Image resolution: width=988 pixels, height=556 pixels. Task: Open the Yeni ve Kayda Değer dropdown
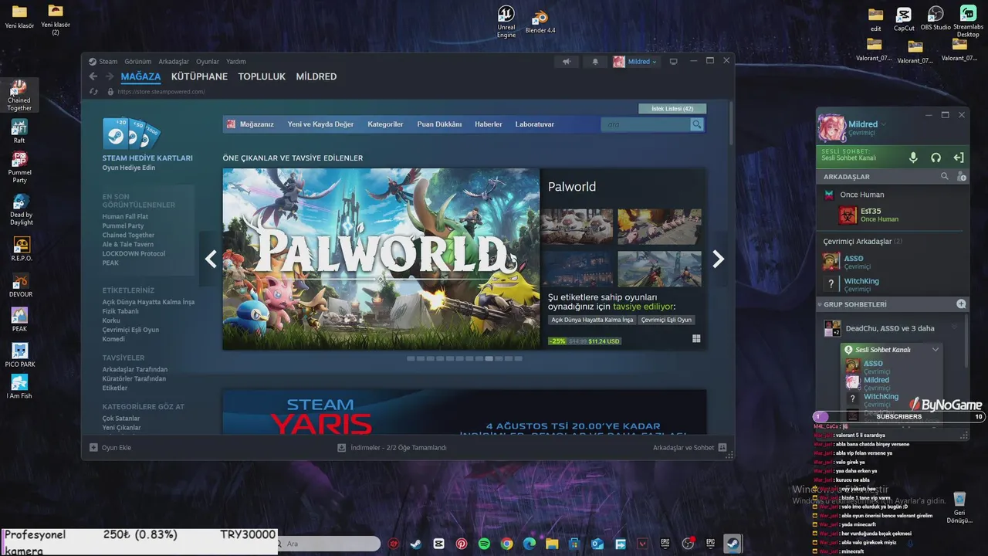coord(320,124)
